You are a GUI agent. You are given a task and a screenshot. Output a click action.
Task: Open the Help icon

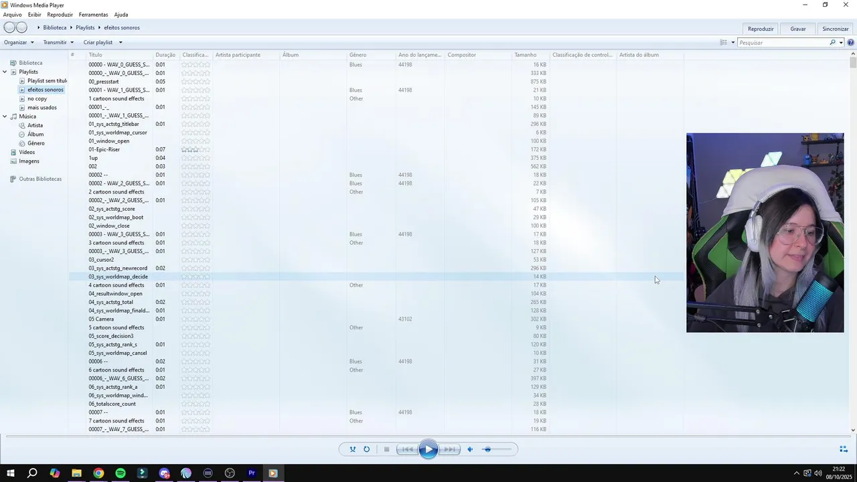coord(851,42)
